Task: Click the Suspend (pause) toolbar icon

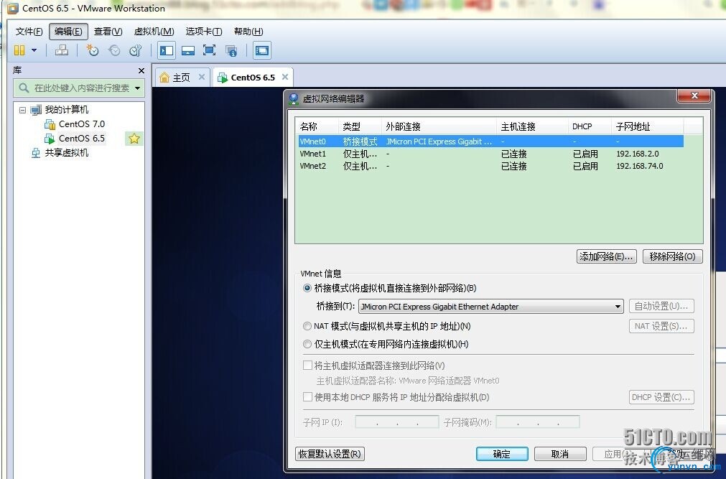Action: click(19, 50)
